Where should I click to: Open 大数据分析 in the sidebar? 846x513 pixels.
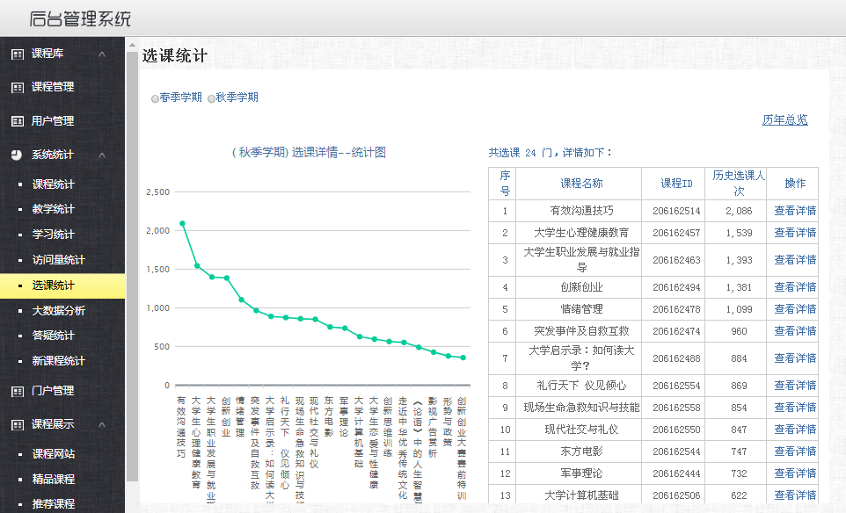tap(58, 311)
